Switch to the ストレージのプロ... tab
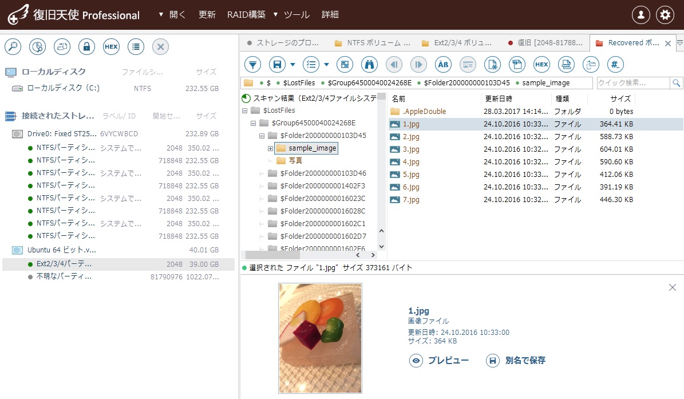Viewport: 684px width, 399px height. coord(283,43)
